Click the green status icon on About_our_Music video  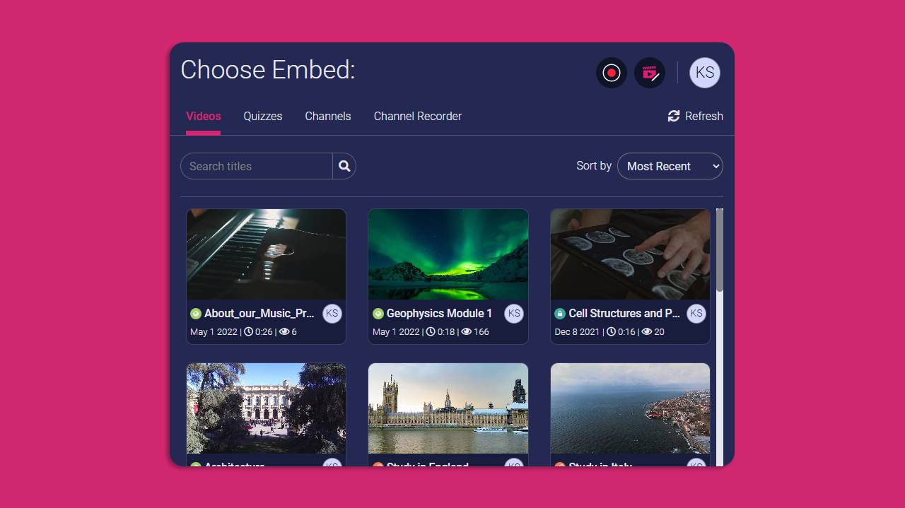pyautogui.click(x=196, y=314)
